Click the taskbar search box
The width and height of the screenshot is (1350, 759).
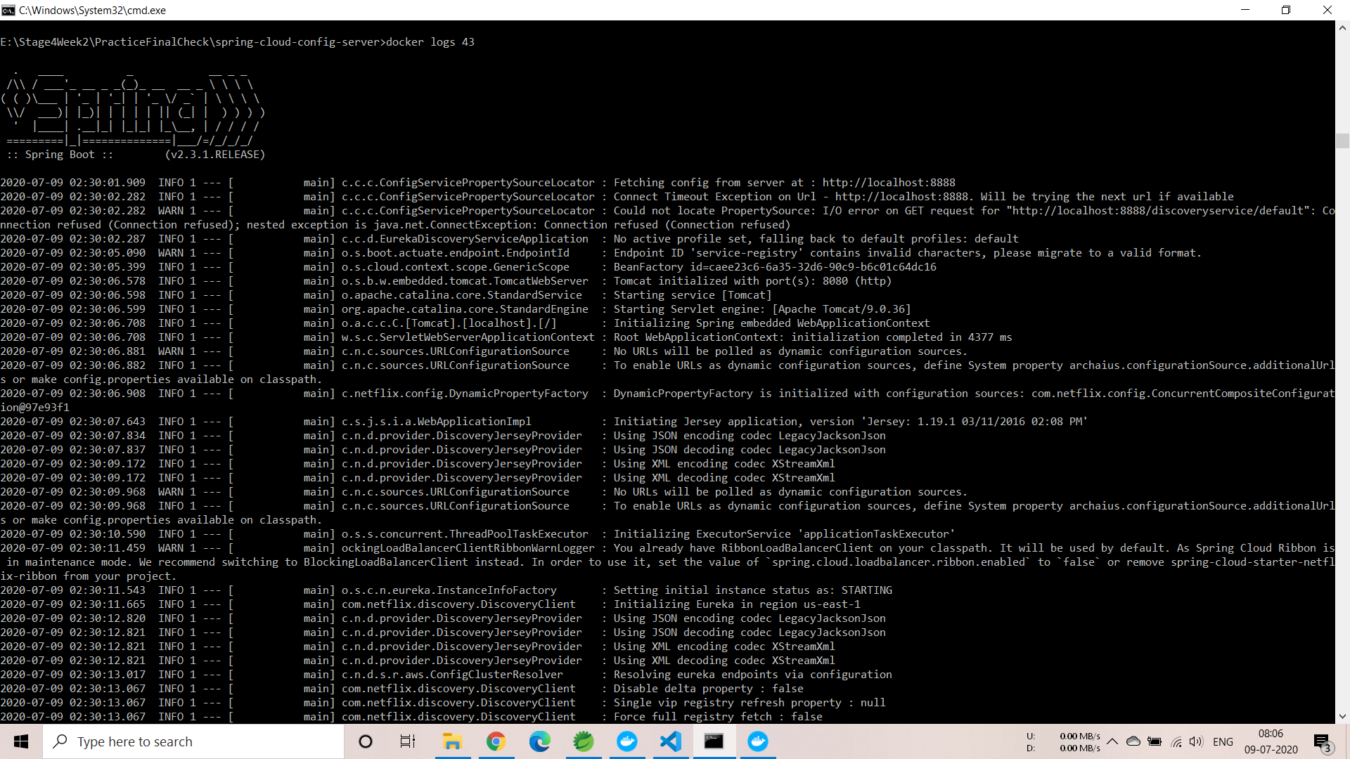[x=193, y=741]
